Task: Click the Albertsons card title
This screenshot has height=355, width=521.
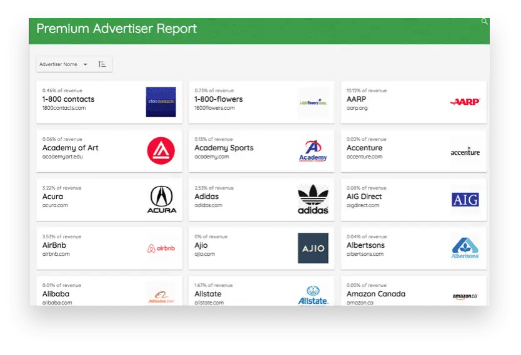Action: 365,246
